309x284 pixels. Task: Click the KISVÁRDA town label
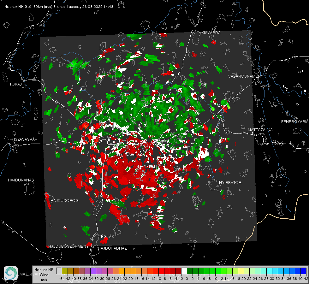211,33
